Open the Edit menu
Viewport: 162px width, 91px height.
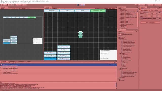4,3
